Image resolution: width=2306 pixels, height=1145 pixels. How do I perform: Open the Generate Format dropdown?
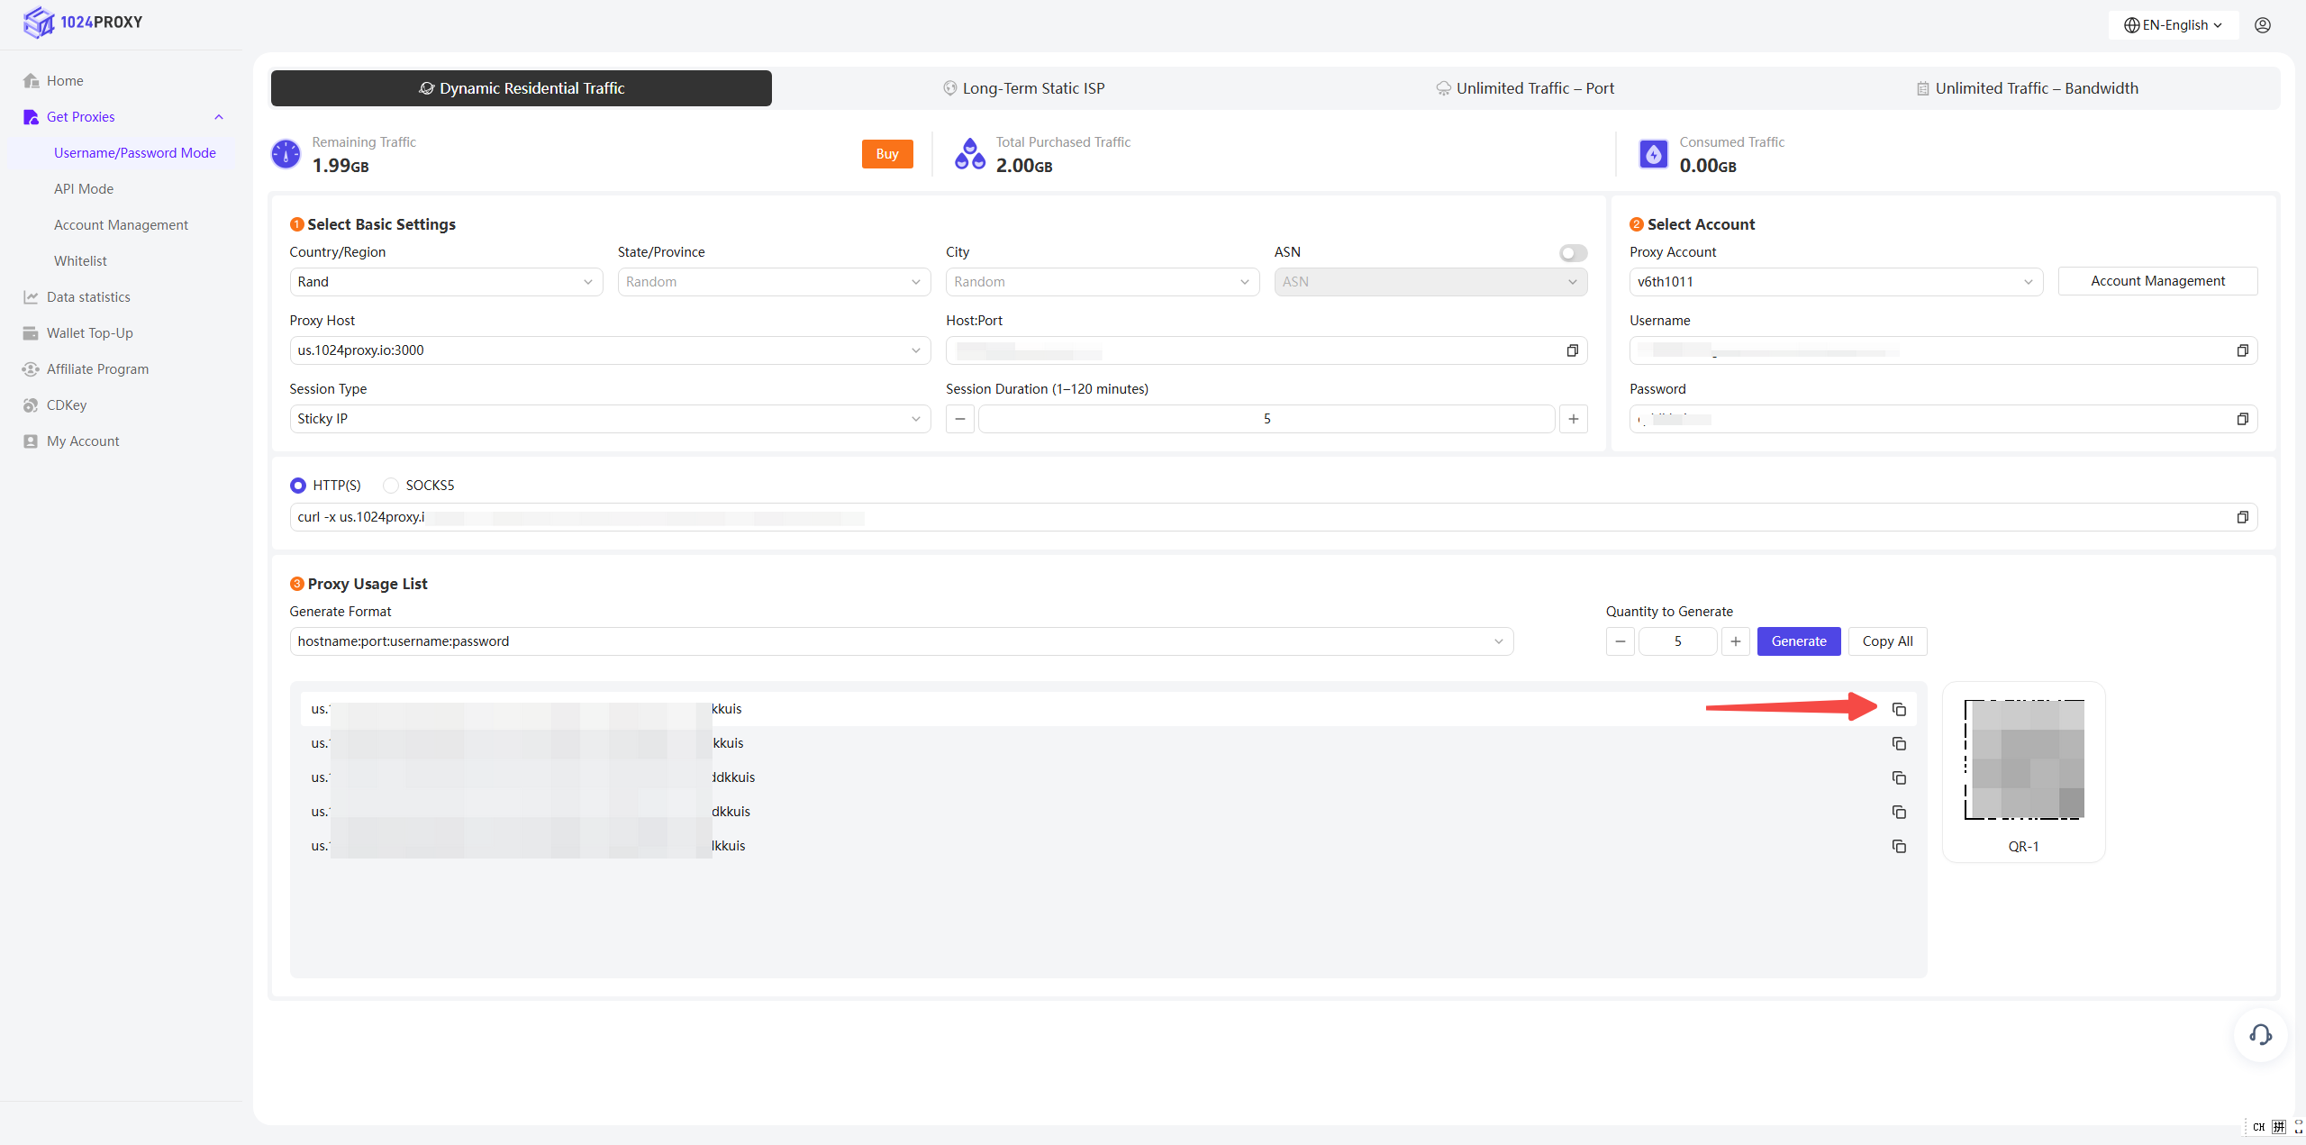pyautogui.click(x=901, y=641)
